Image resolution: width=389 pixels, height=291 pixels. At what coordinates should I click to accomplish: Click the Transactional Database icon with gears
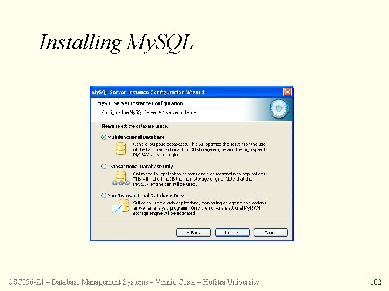point(121,178)
